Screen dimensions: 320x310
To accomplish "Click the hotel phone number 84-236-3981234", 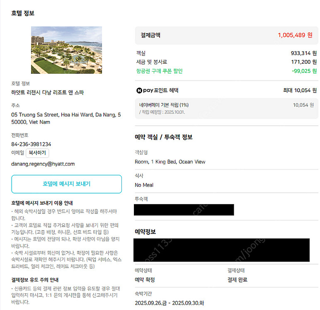I will [x=31, y=144].
